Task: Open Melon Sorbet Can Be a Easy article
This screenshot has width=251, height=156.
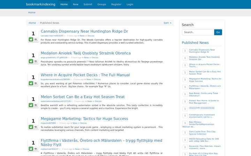Action: point(83,97)
